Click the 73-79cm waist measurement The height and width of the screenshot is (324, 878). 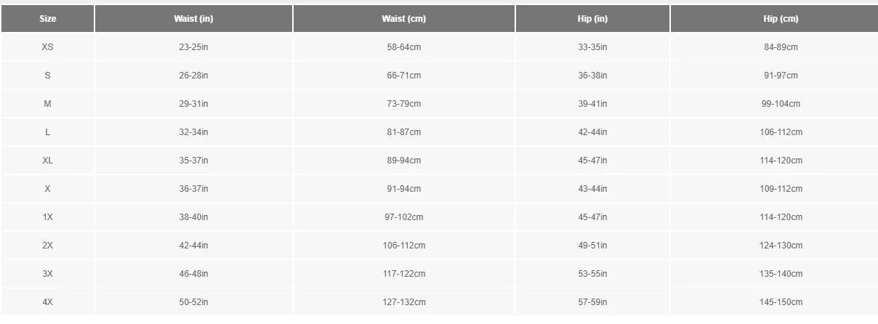(403, 104)
